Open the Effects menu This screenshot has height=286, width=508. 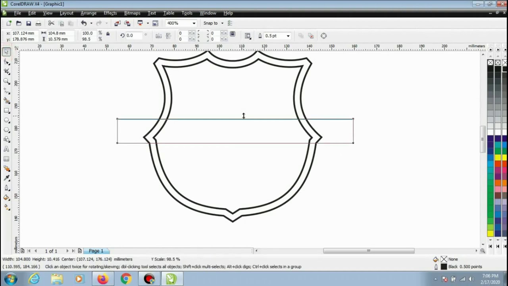[x=110, y=13]
